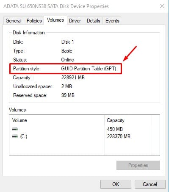
Task: Click the 228370 MB capacity value
Action: (119, 136)
